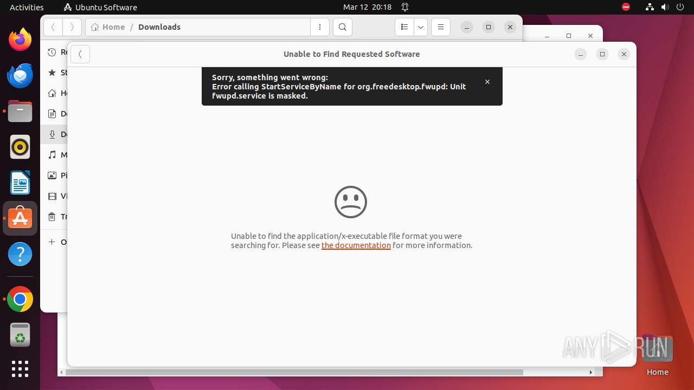Image resolution: width=694 pixels, height=390 pixels.
Task: Maximize the Files window
Action: [x=489, y=27]
